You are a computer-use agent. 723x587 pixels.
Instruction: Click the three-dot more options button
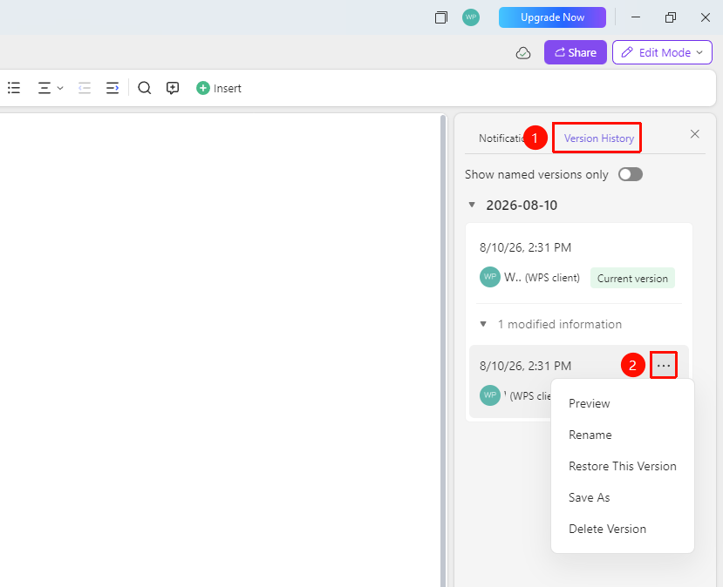(x=664, y=366)
